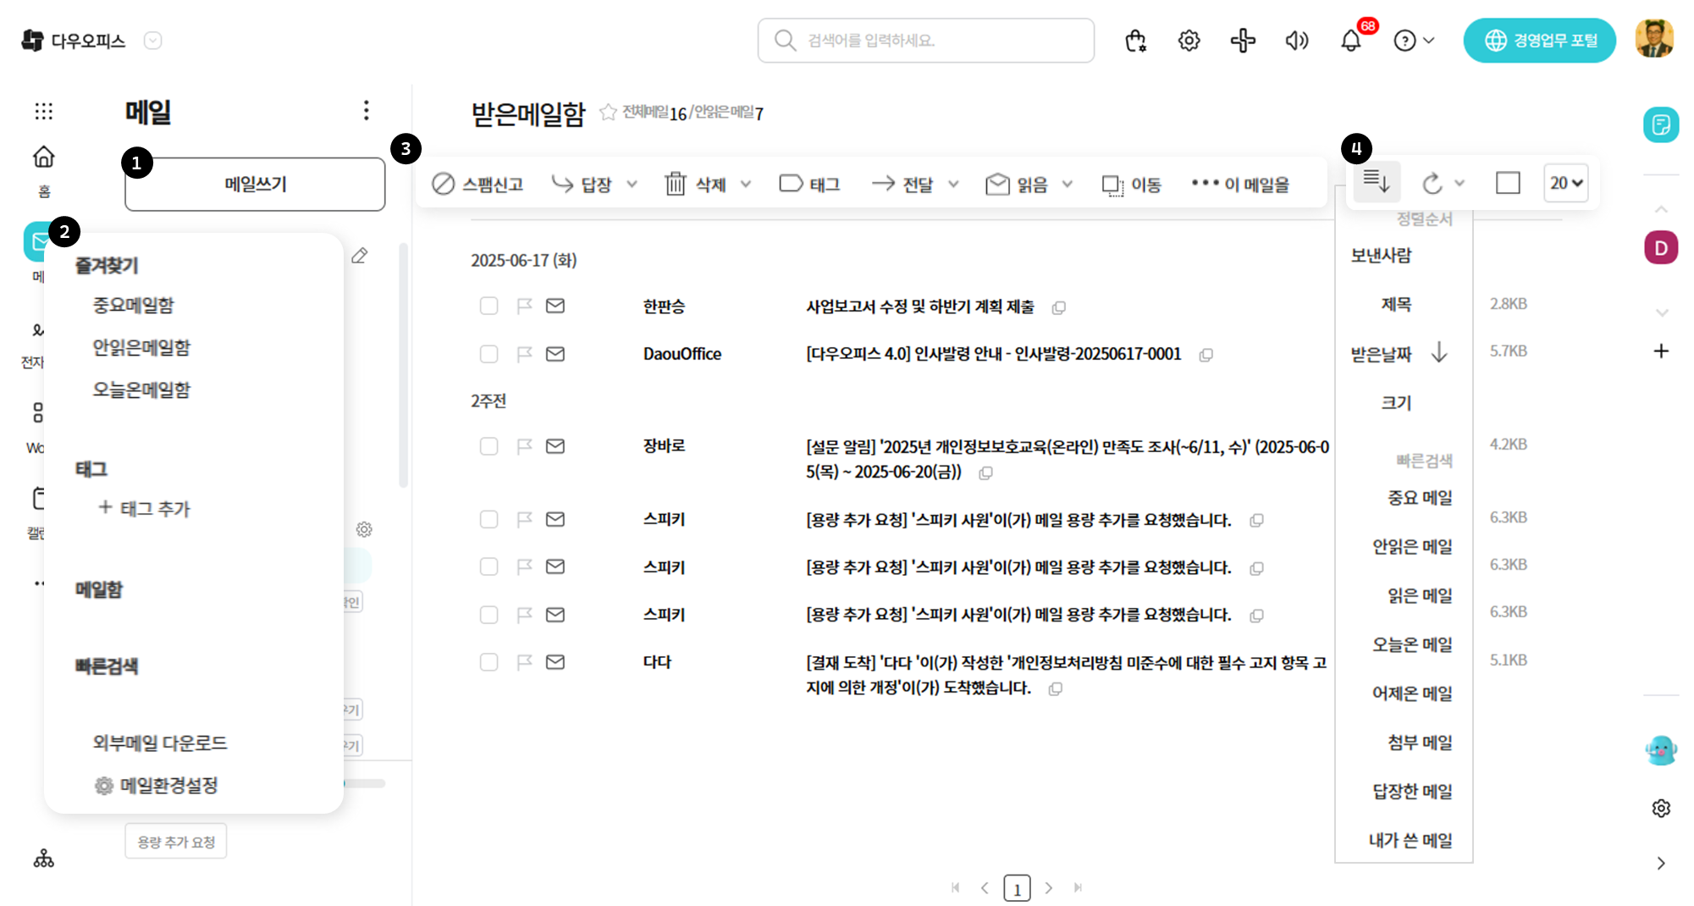Click the search input field
1694x906 pixels.
pos(925,41)
